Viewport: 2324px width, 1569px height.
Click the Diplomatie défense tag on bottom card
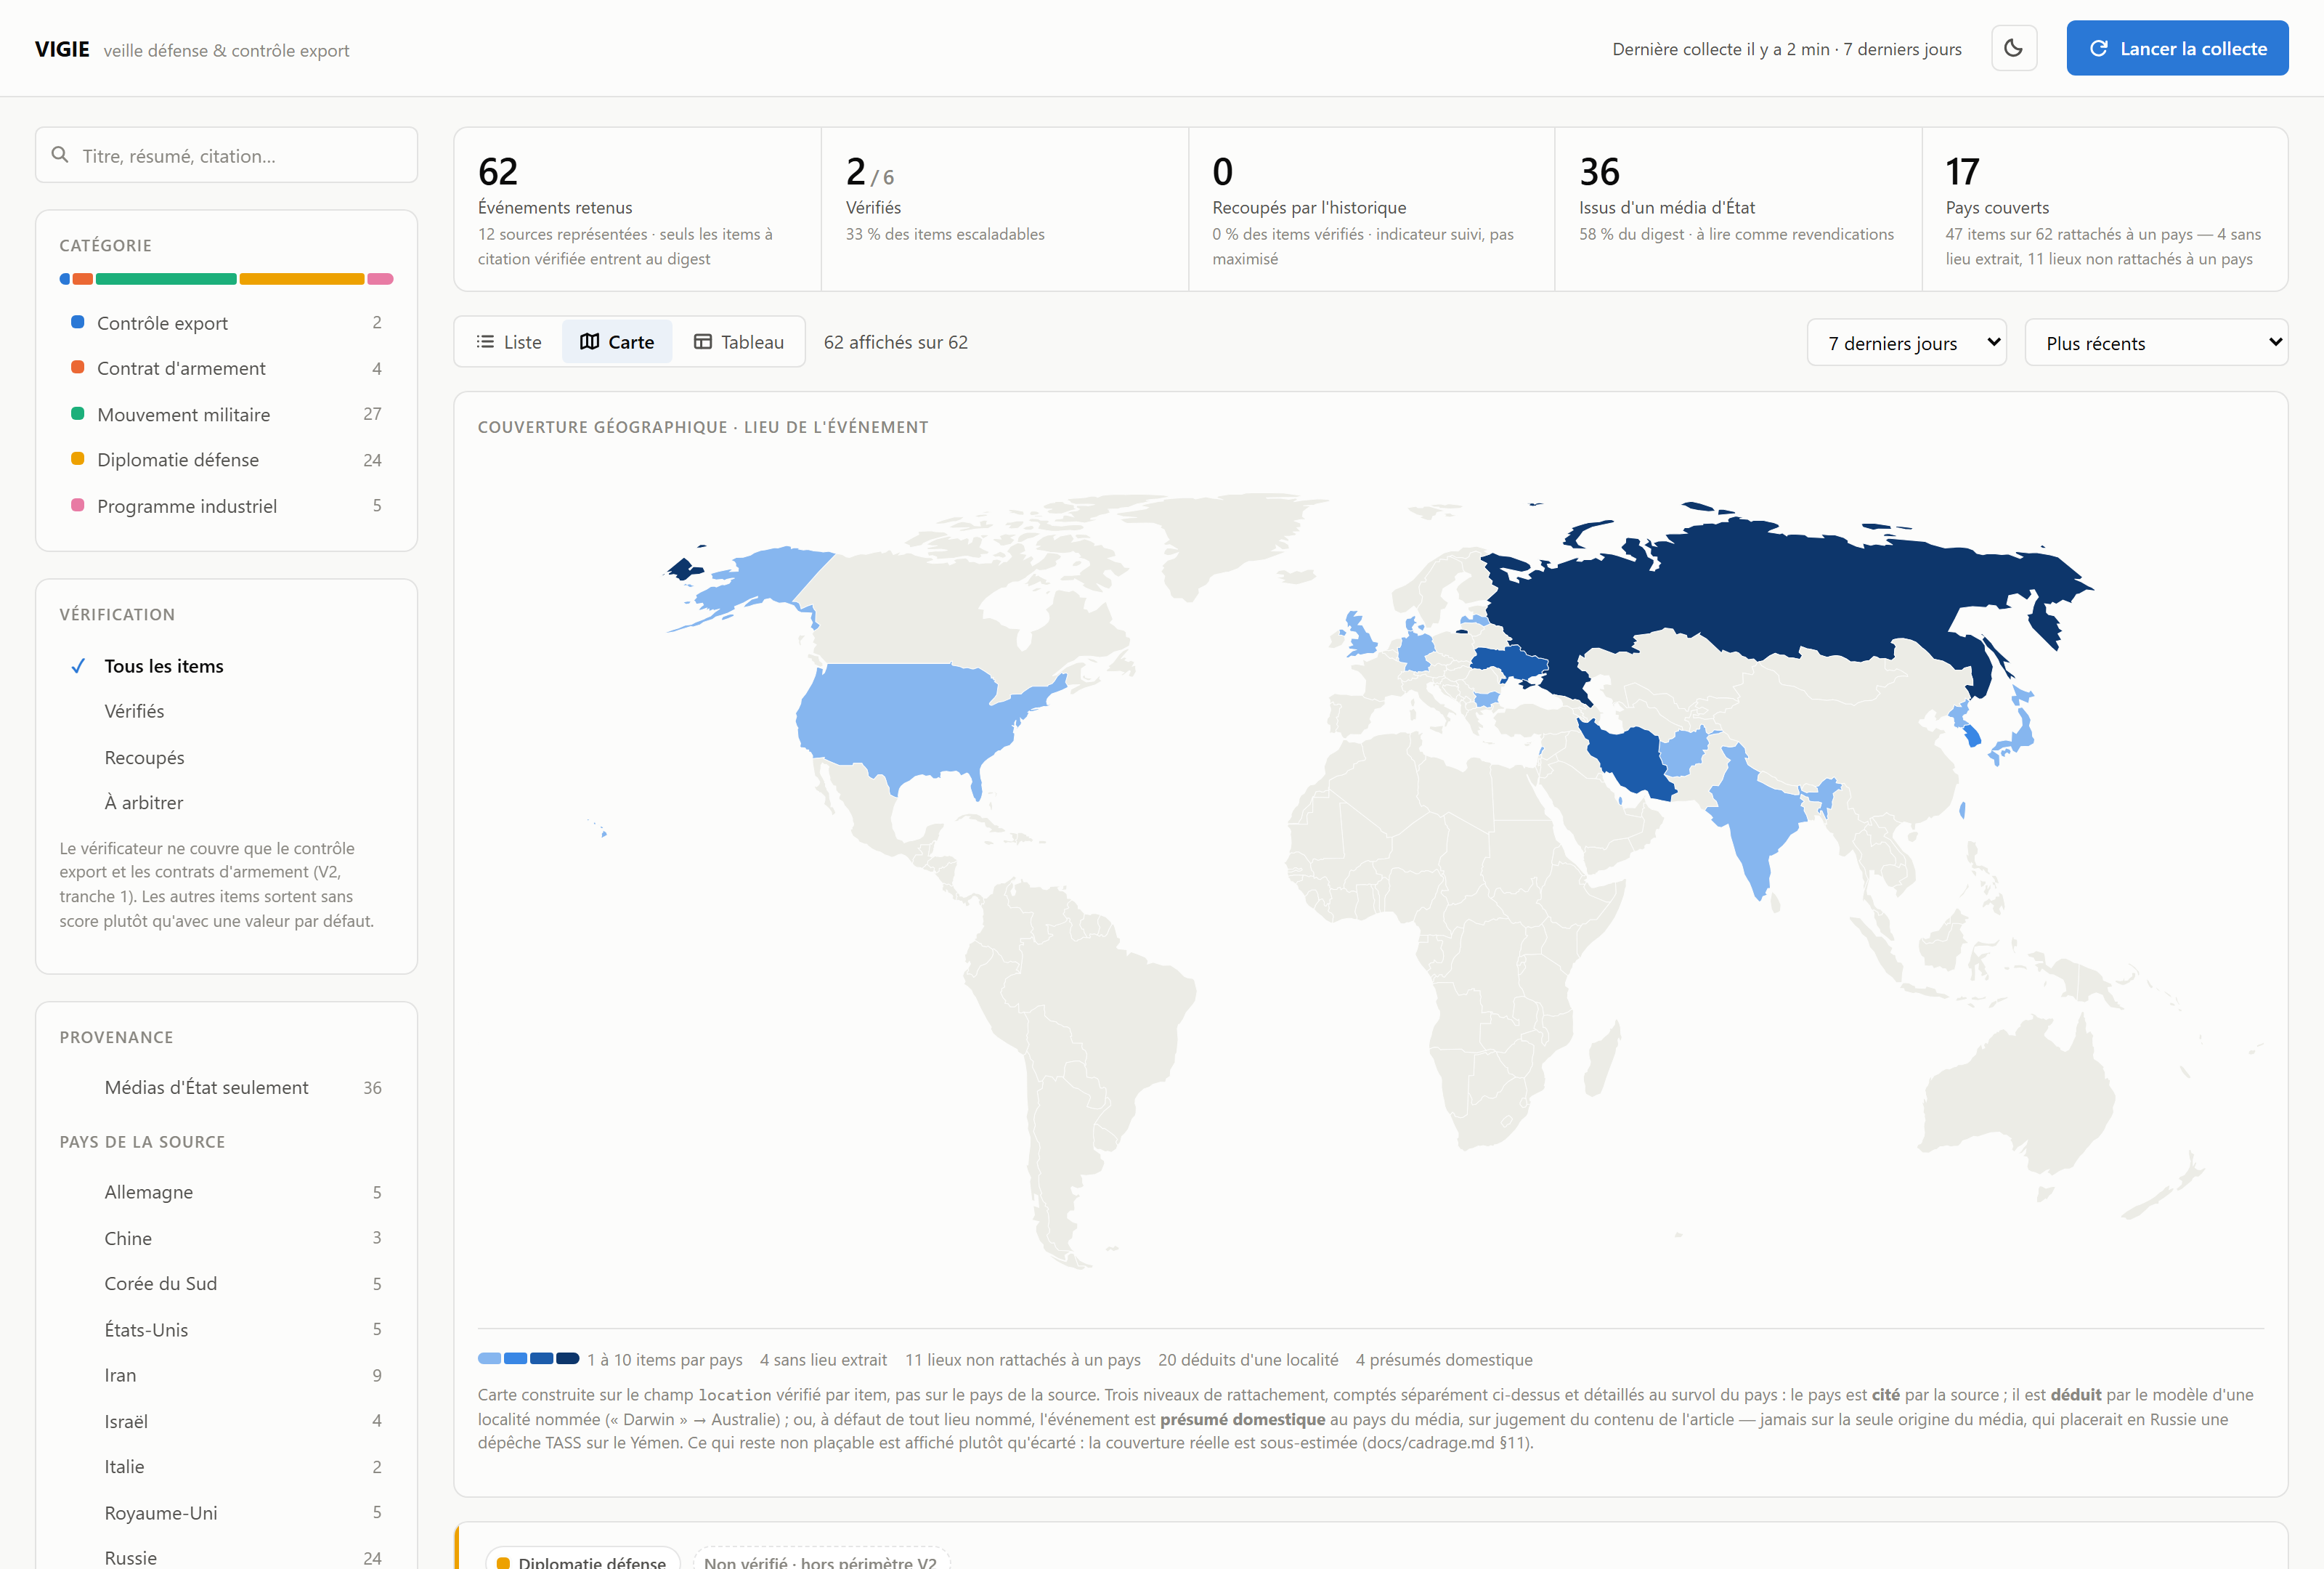tap(582, 1560)
